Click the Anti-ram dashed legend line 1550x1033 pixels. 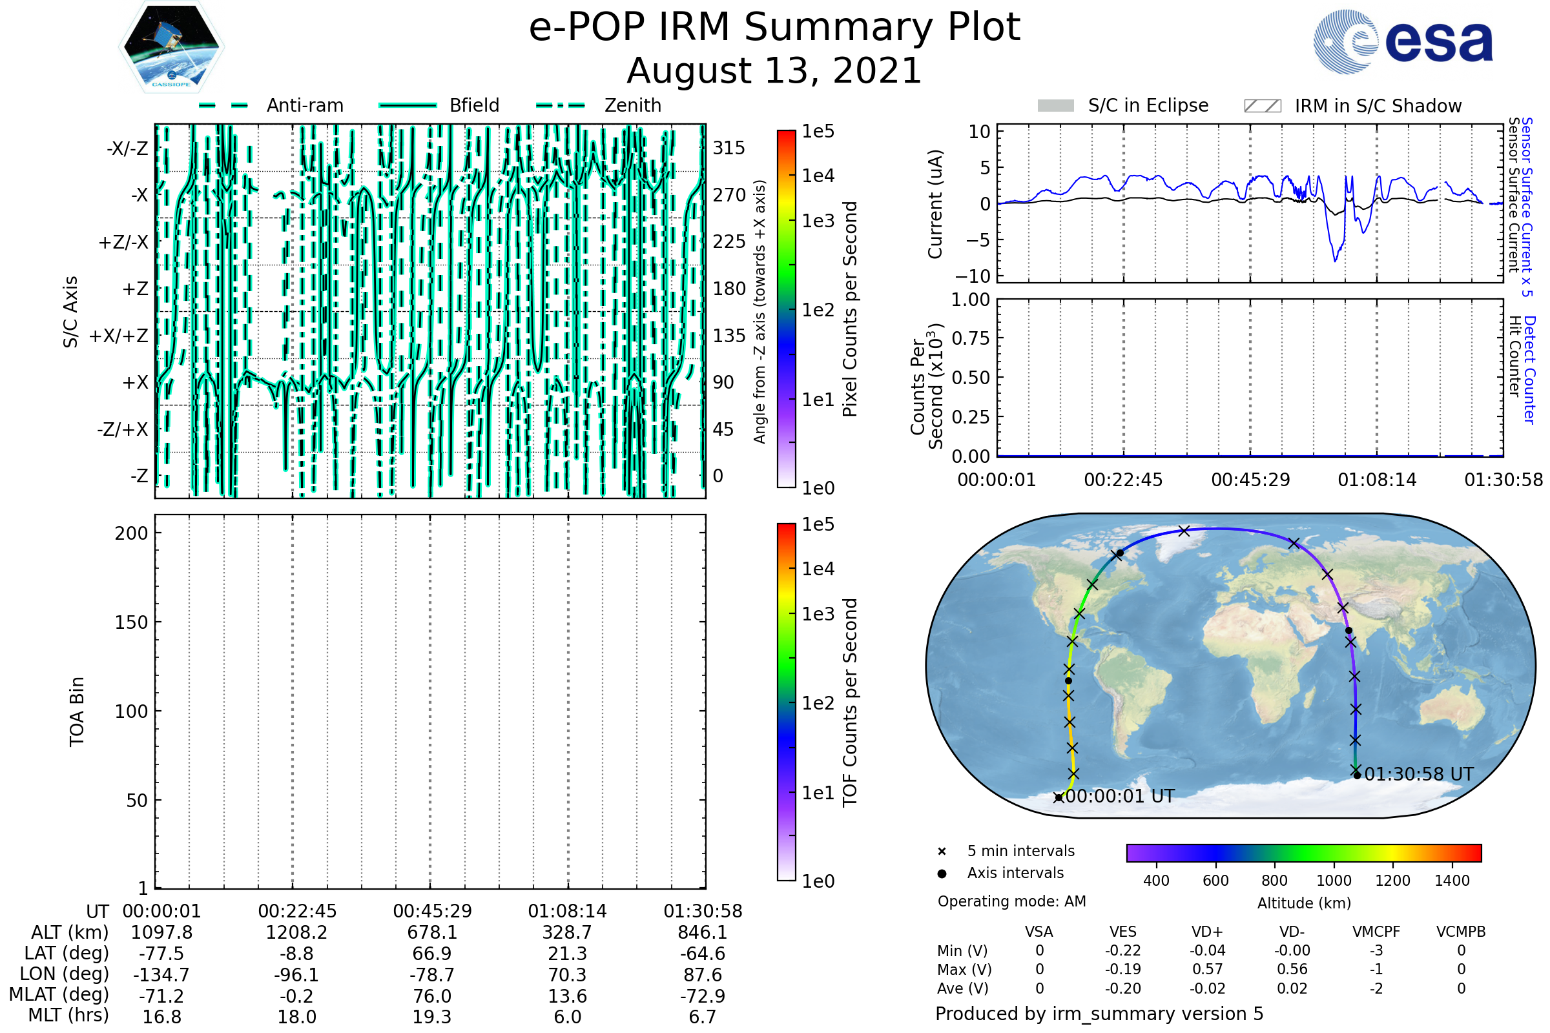[x=223, y=105]
